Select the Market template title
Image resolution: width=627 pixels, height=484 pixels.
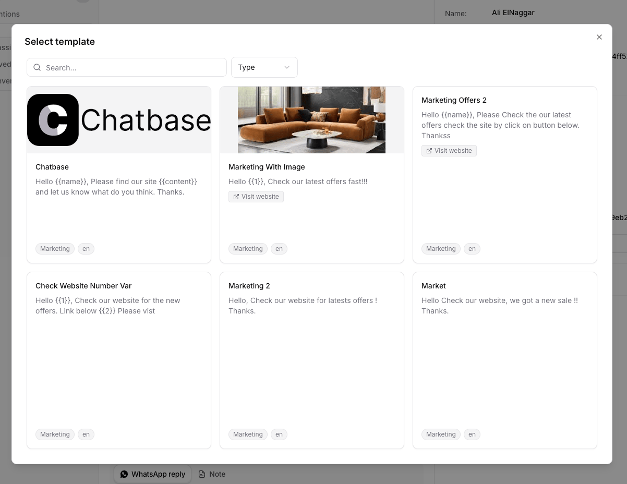tap(434, 286)
